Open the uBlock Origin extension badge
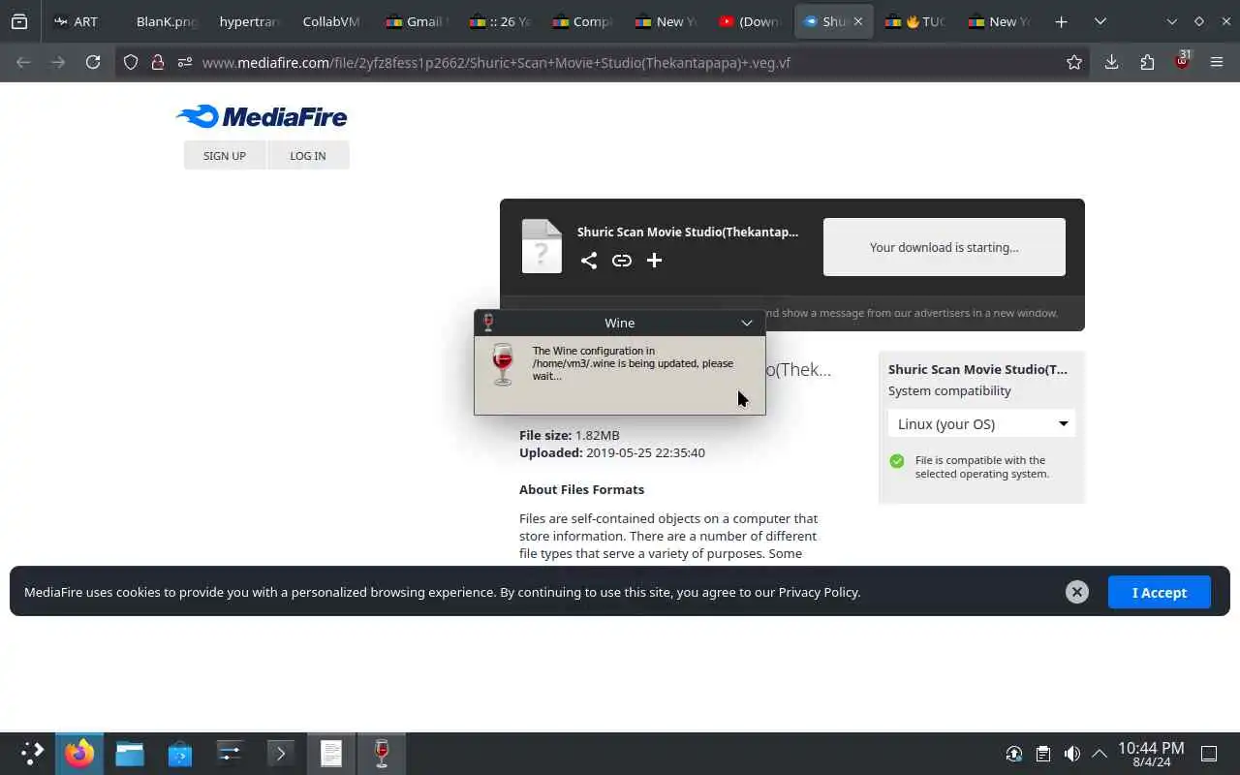The width and height of the screenshot is (1240, 775). coord(1182,61)
